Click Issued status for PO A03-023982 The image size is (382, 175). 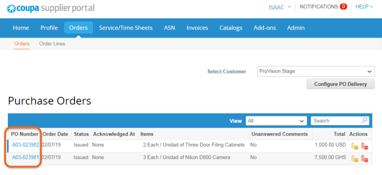pos(81,145)
